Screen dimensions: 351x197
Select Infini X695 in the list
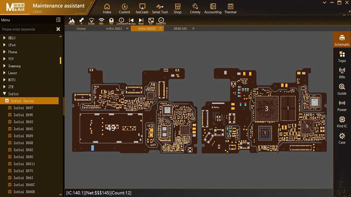point(23,115)
